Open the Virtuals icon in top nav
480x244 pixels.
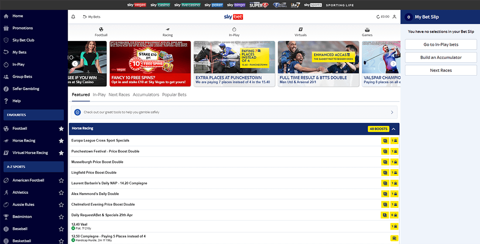(x=301, y=29)
